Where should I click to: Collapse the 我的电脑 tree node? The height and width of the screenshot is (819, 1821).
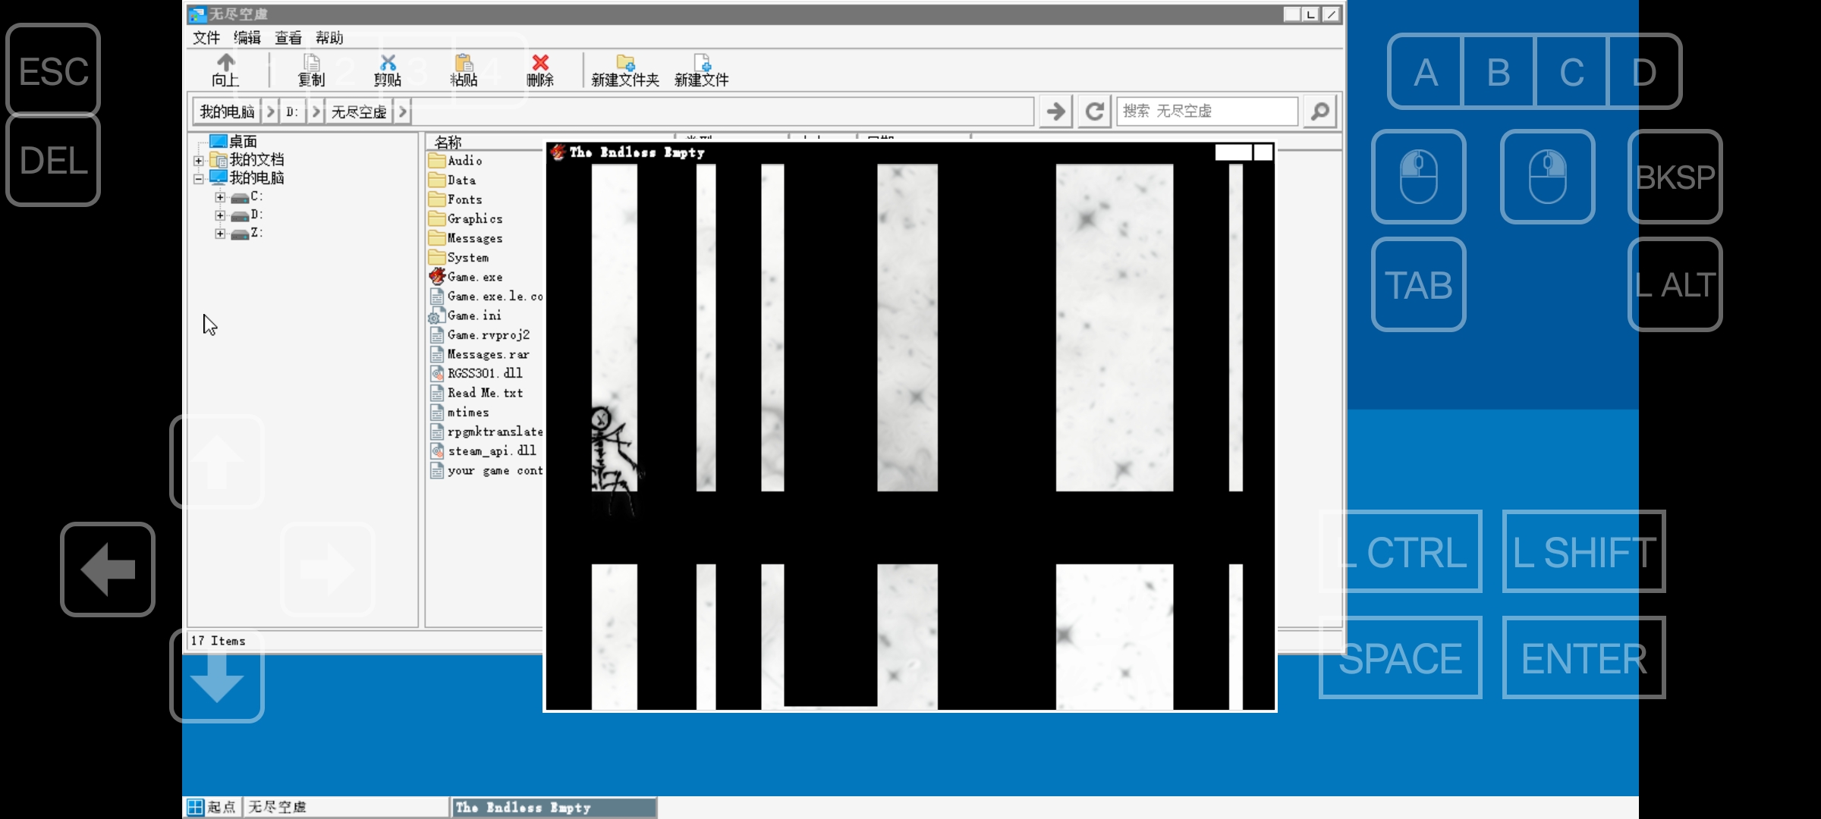pos(199,179)
